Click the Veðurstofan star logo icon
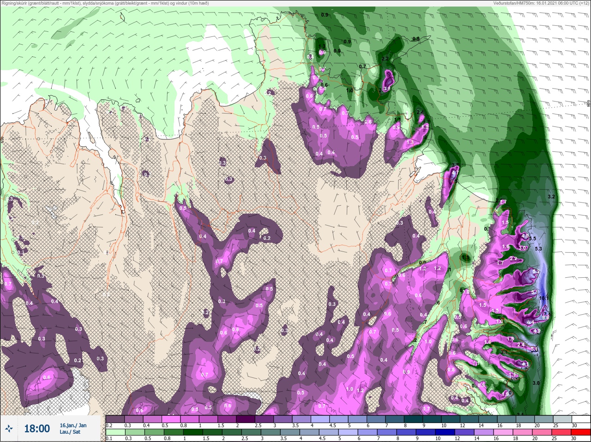This screenshot has width=591, height=442. coord(10,429)
